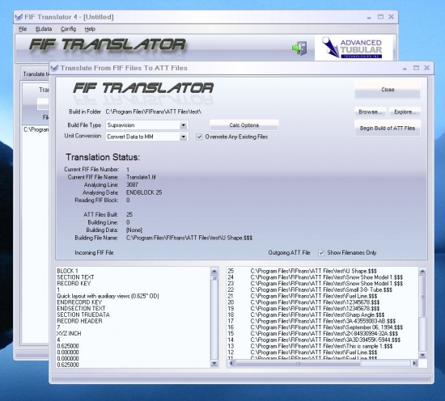Screen dimensions: 445x401
Task: Click the FIF Translator 4 title bar icon
Action: [x=19, y=17]
